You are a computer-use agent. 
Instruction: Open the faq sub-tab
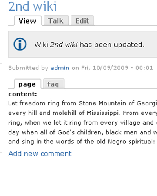click(x=54, y=84)
